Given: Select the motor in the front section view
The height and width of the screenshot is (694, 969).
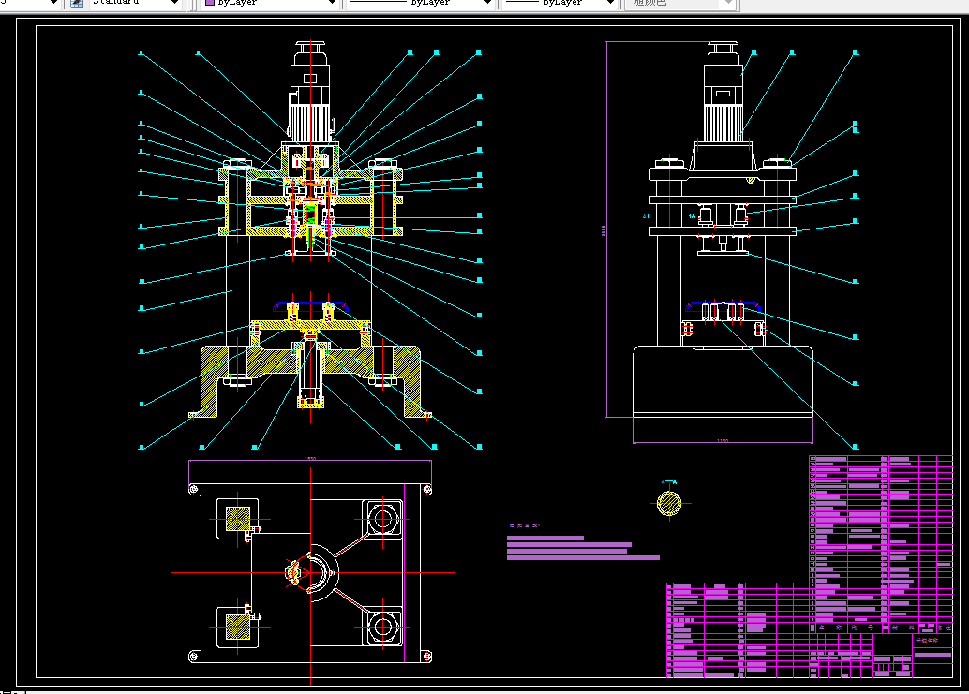Looking at the screenshot, I should click(x=310, y=93).
